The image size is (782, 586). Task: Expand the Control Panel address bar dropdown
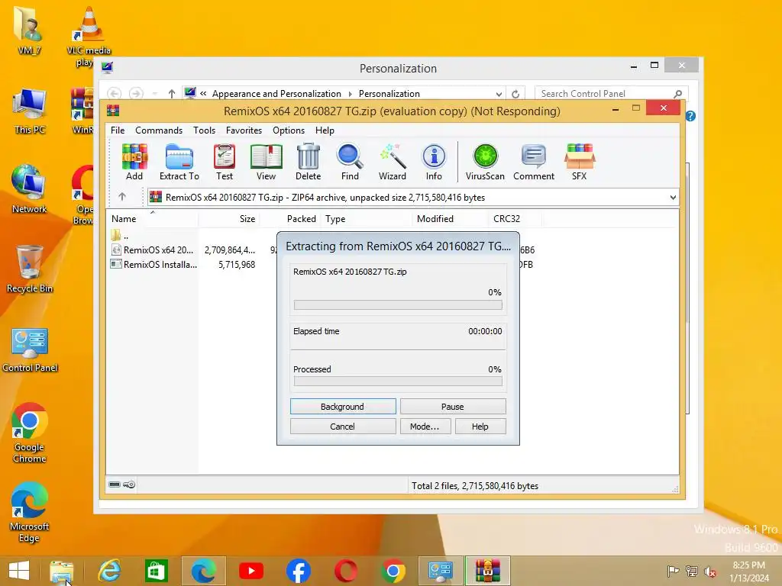click(499, 94)
